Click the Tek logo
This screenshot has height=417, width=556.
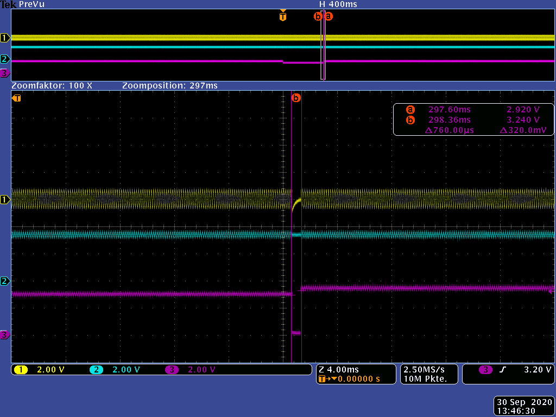click(8, 4)
